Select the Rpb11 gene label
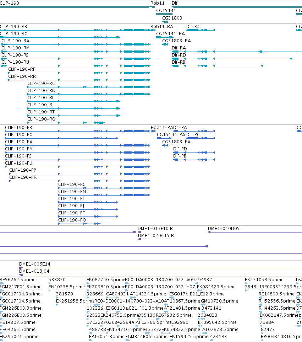This screenshot has height=342, width=302. (158, 3)
